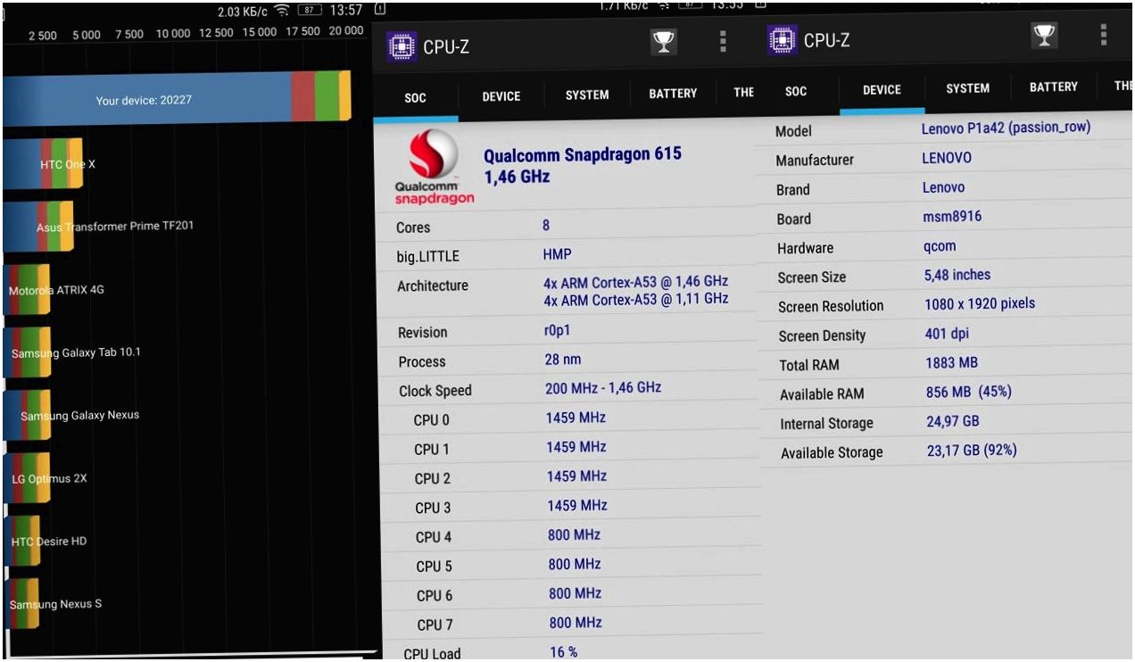
Task: Tap the 'Your device: 20227' benchmark bar
Action: click(x=177, y=98)
